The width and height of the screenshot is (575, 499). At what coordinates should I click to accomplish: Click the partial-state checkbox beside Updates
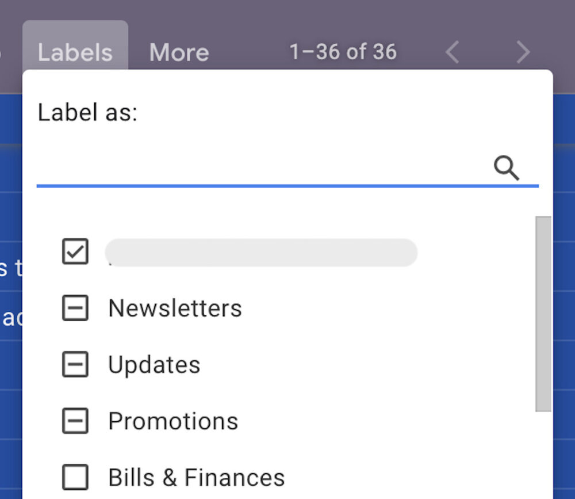[75, 365]
